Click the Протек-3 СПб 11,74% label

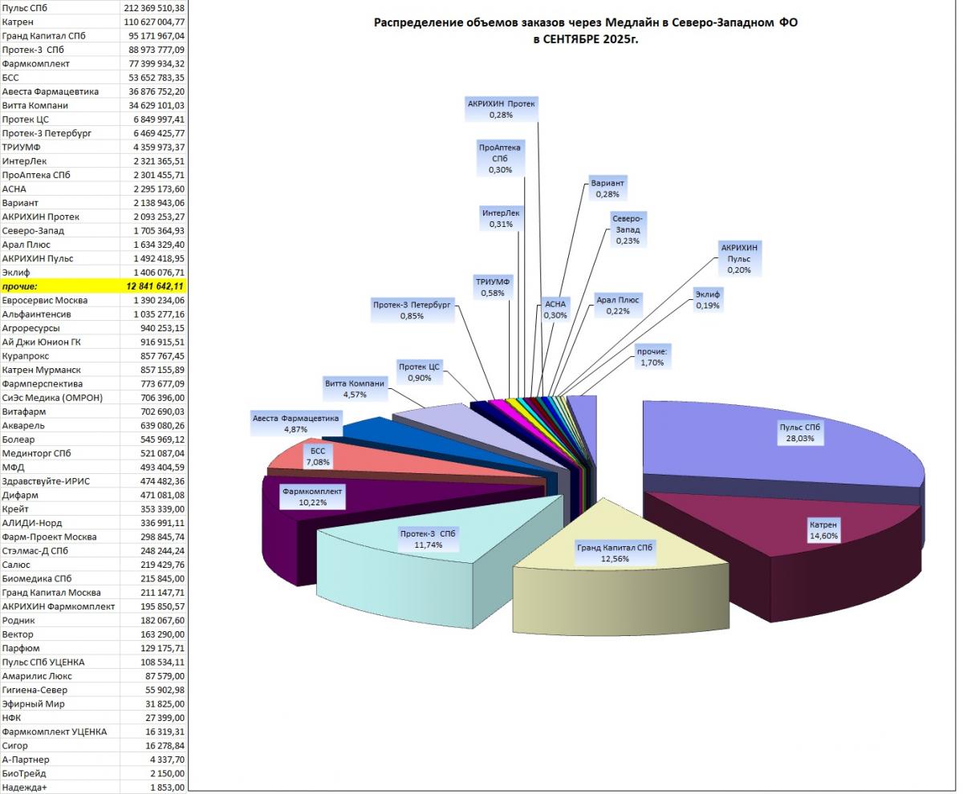point(427,539)
